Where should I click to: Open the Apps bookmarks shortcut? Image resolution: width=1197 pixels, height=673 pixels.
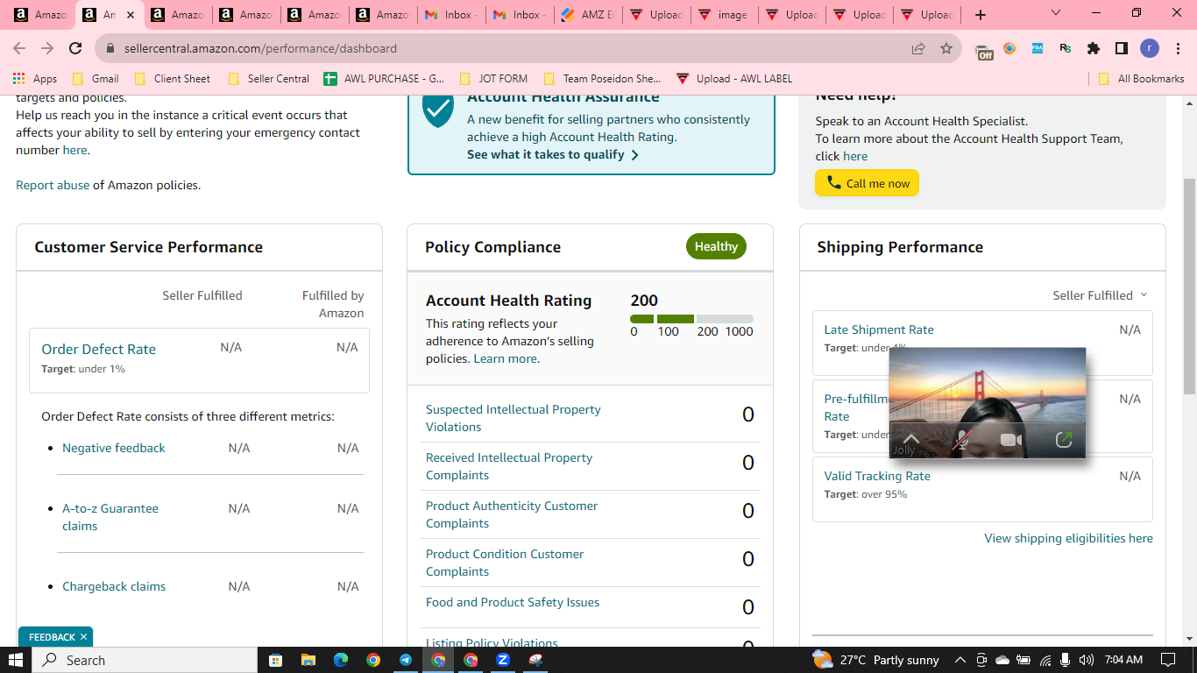pyautogui.click(x=35, y=79)
